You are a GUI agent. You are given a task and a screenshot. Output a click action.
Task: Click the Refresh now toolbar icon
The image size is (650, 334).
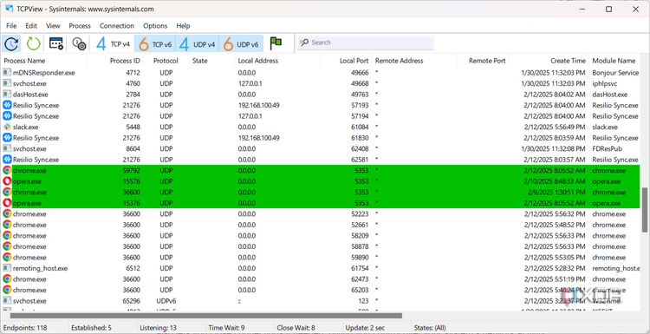[x=11, y=43]
